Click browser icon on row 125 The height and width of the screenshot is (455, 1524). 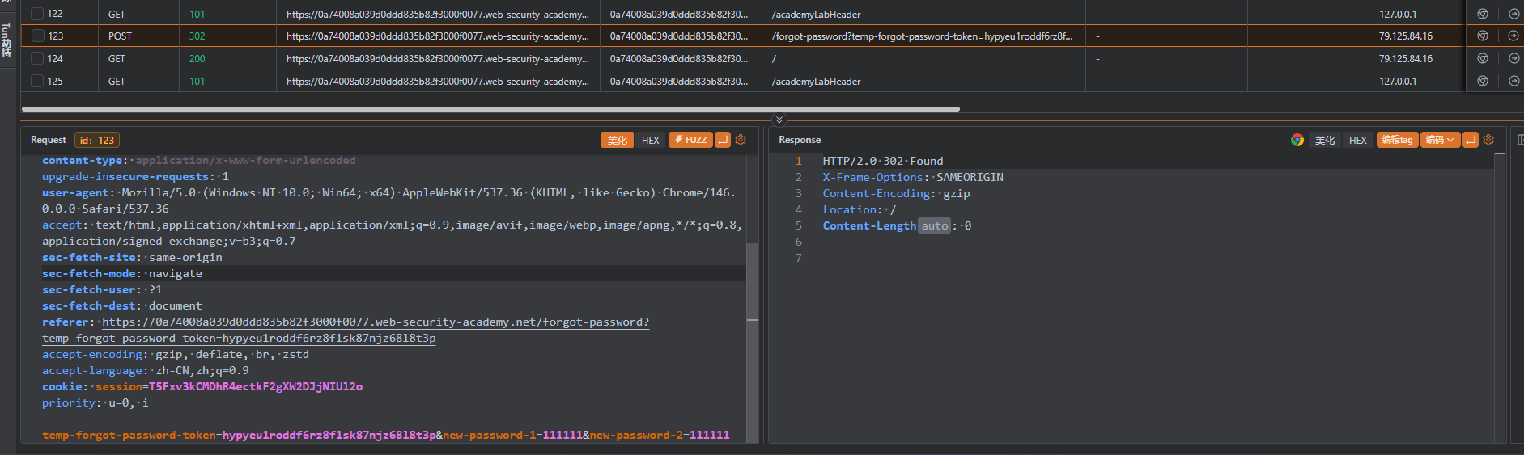coord(1482,82)
